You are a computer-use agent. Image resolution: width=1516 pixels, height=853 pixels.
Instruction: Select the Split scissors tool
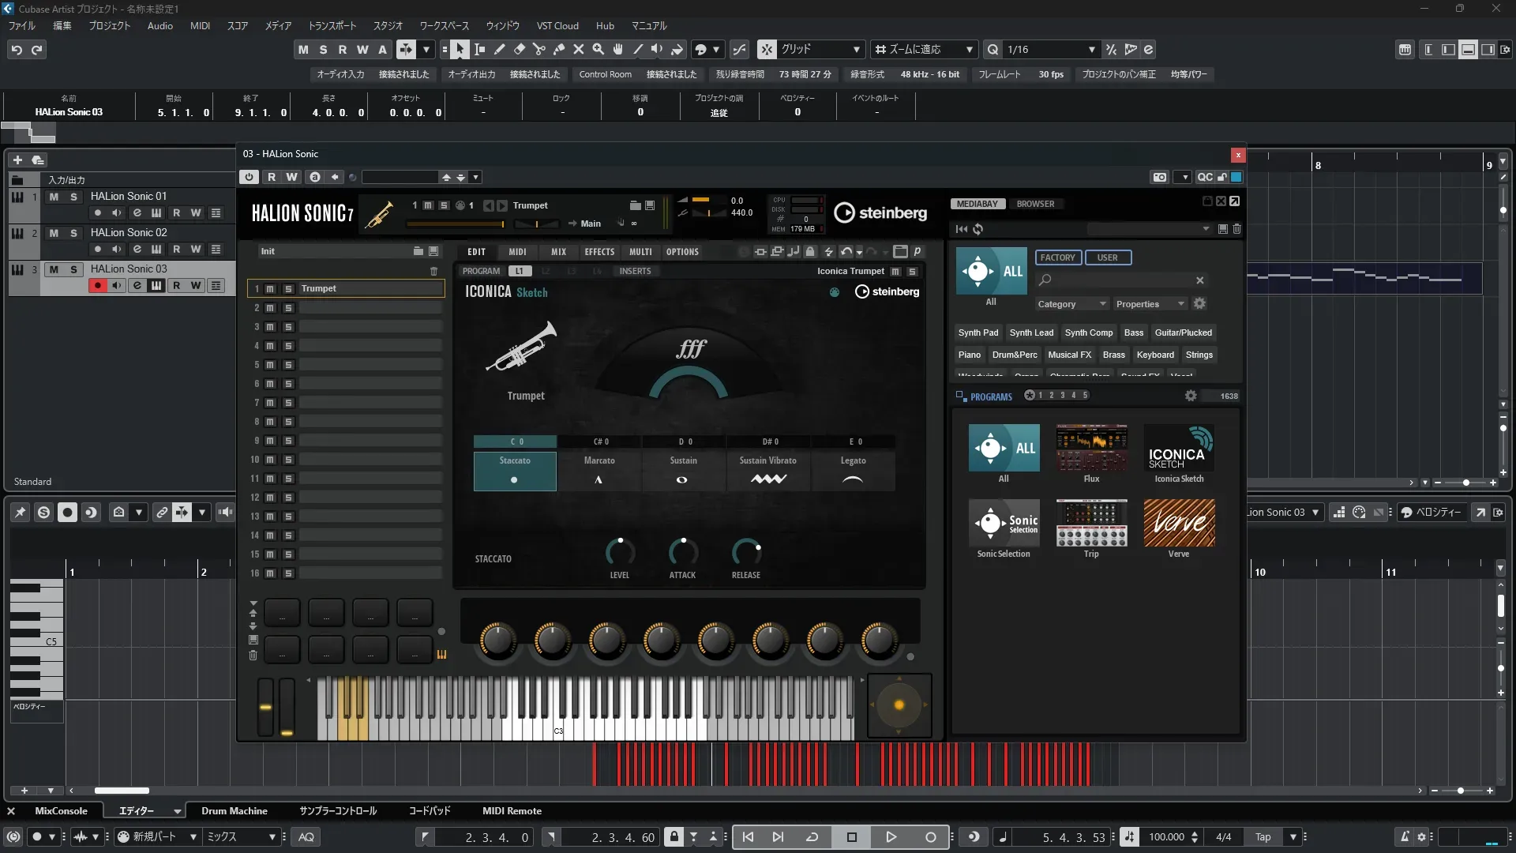coord(538,50)
